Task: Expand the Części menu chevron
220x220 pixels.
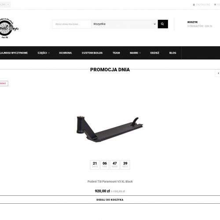Action: tap(49, 53)
